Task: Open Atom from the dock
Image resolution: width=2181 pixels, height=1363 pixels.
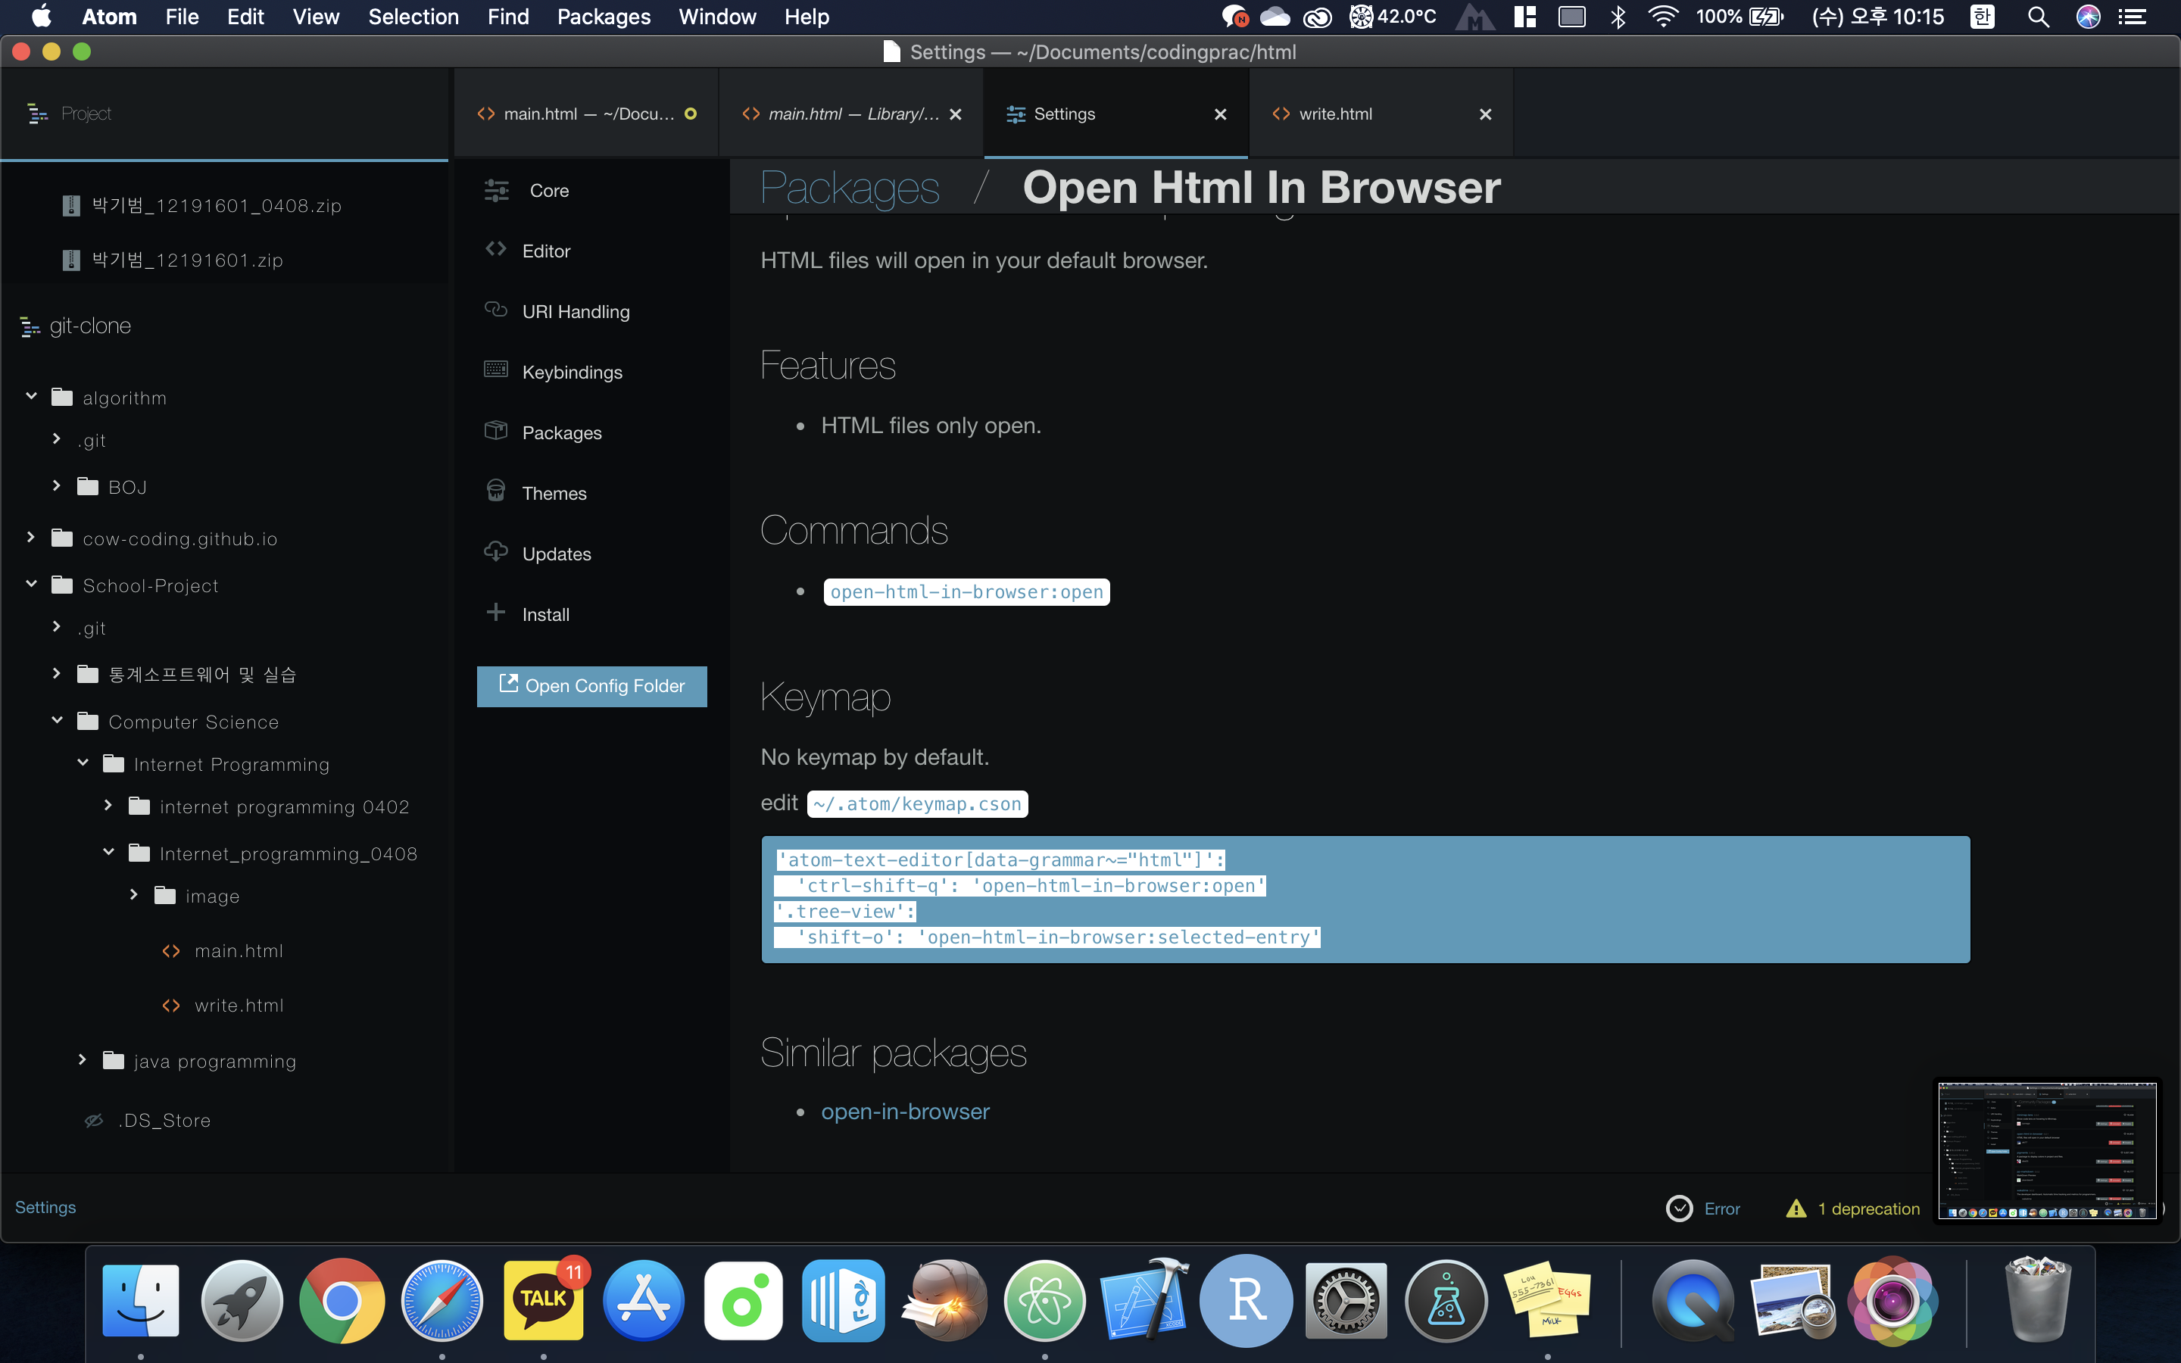Action: (1044, 1300)
